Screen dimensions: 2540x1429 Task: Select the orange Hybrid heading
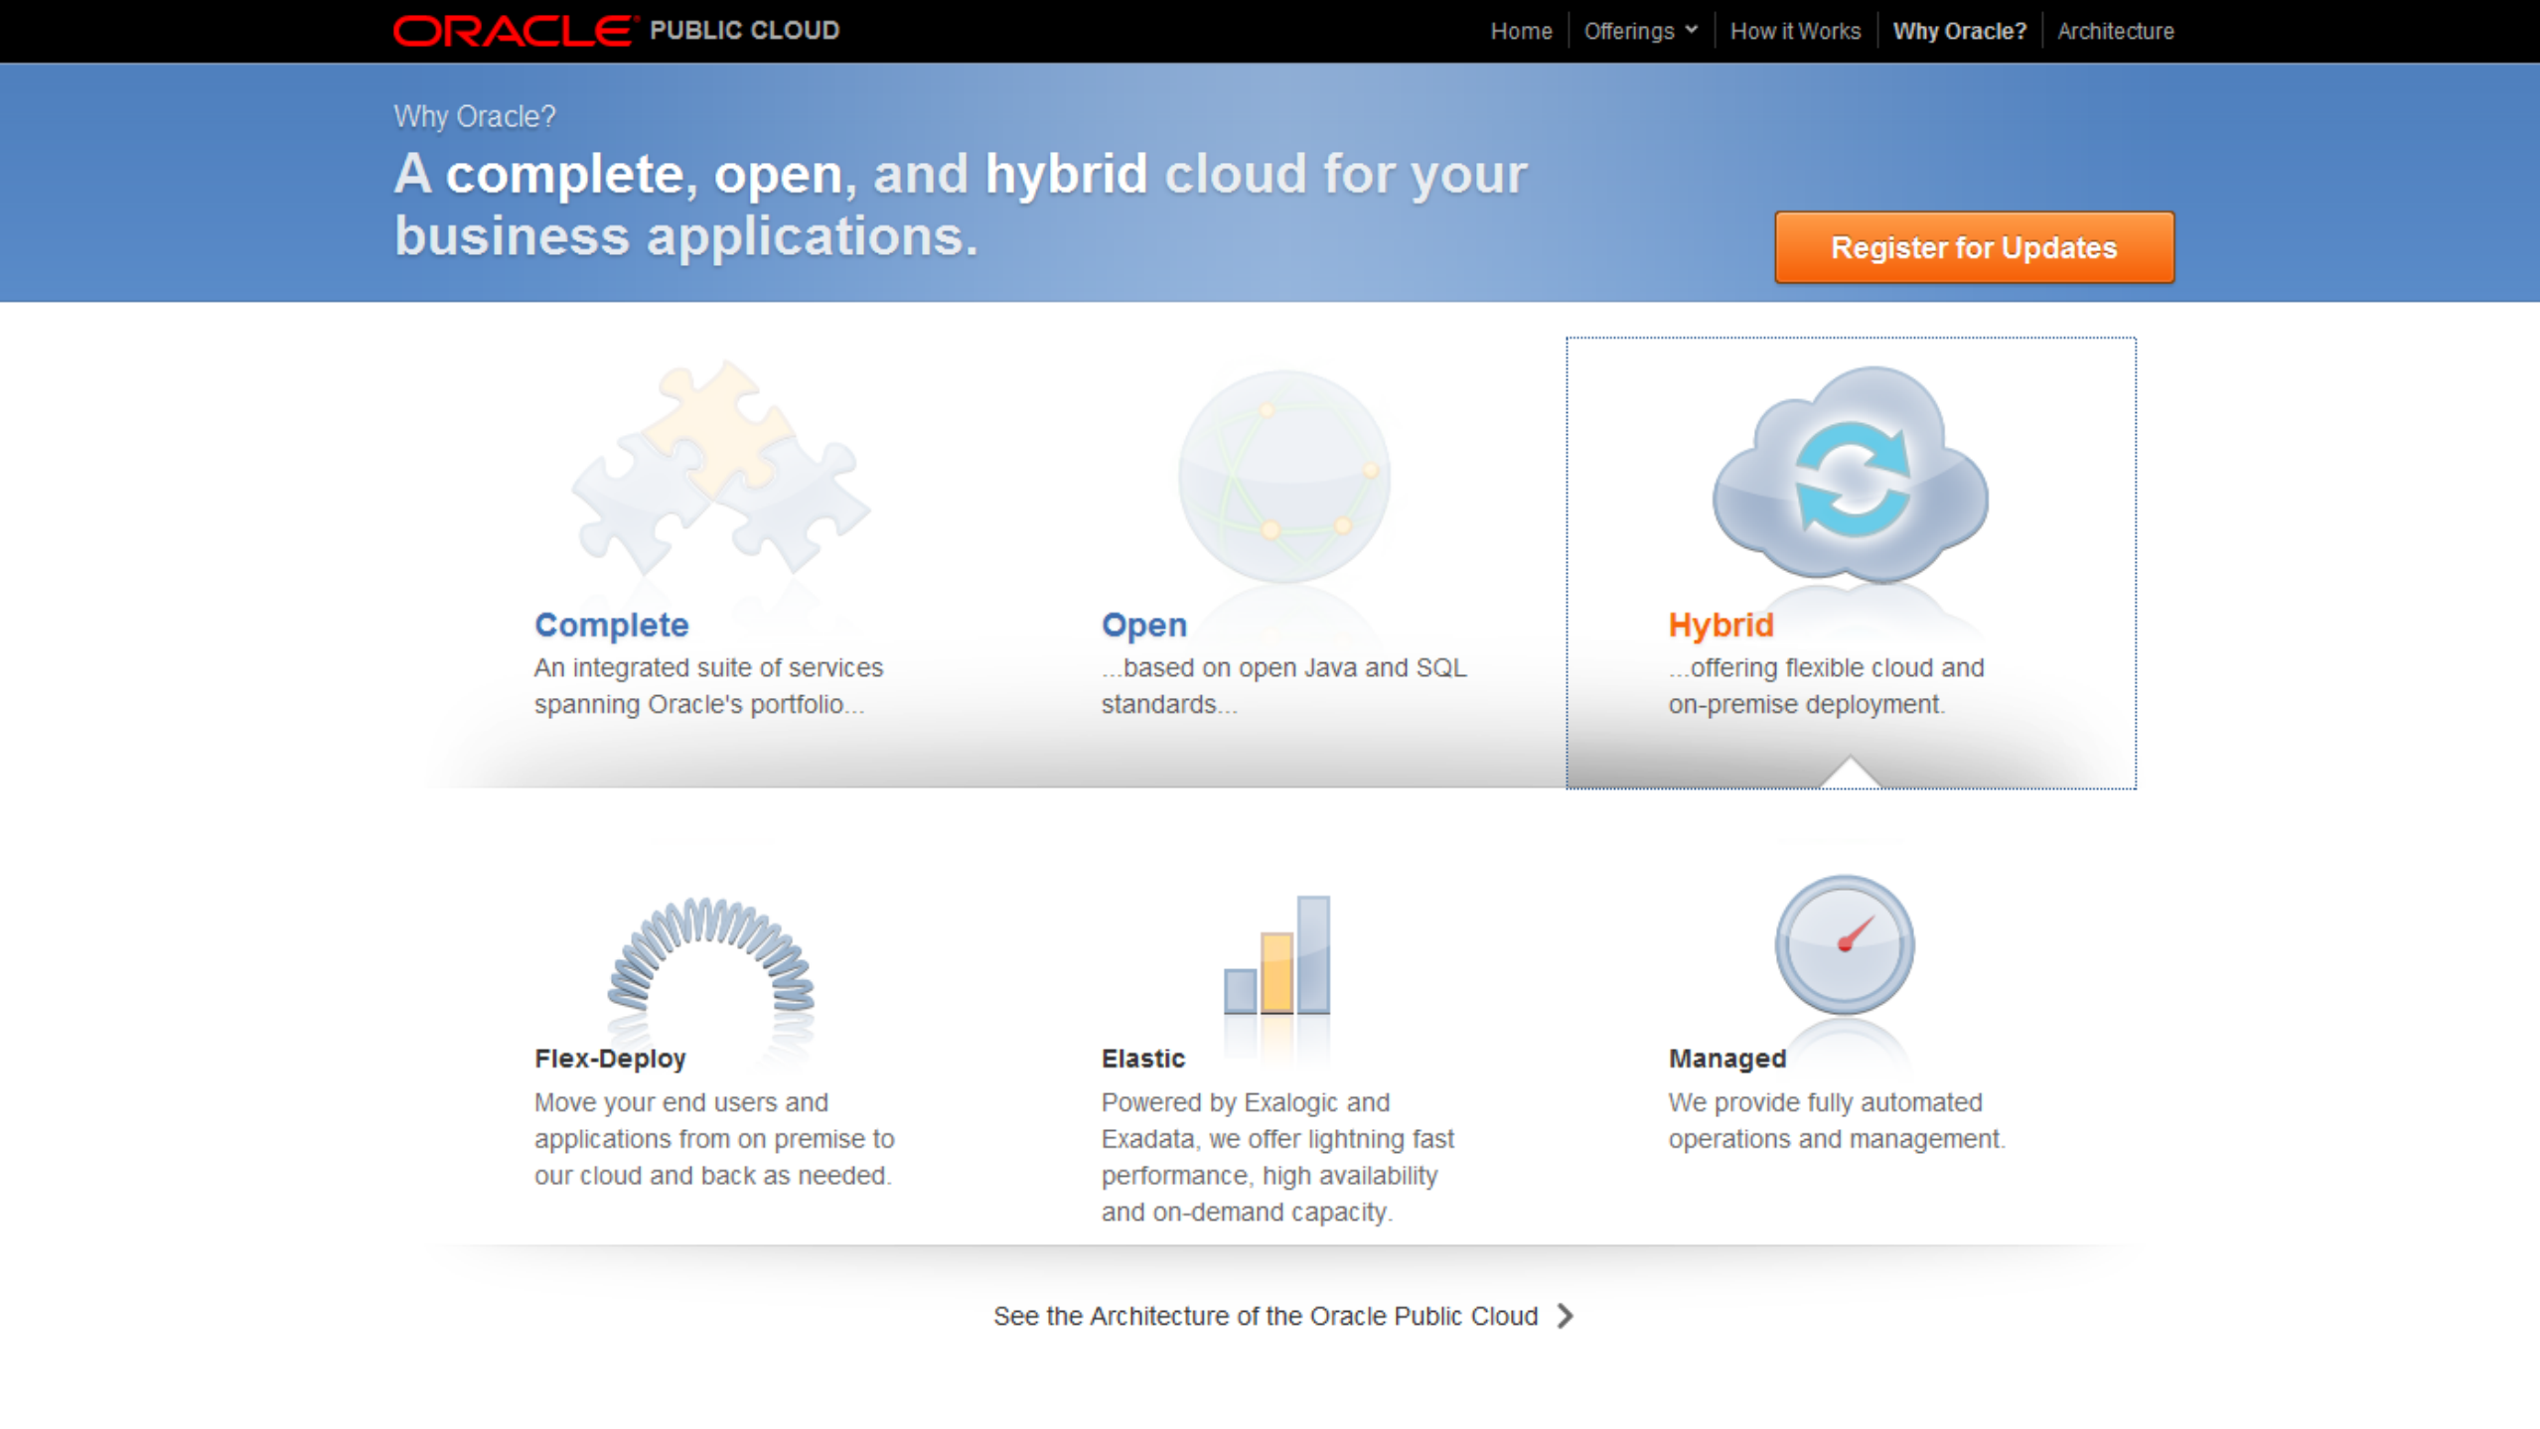click(1720, 625)
